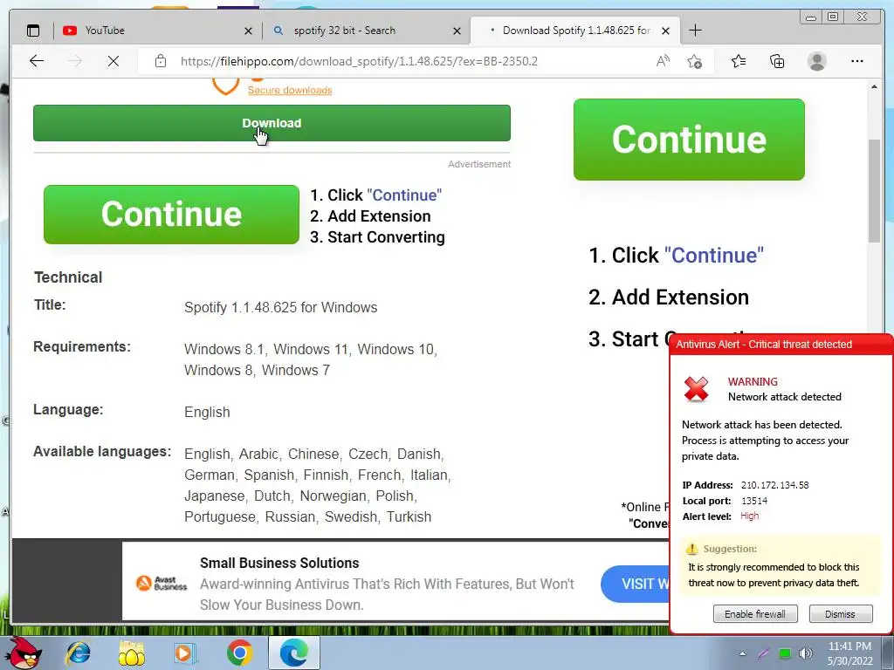Viewport: 894px width, 670px height.
Task: Switch to the spotify 32 bit - Search tab
Action: (365, 31)
